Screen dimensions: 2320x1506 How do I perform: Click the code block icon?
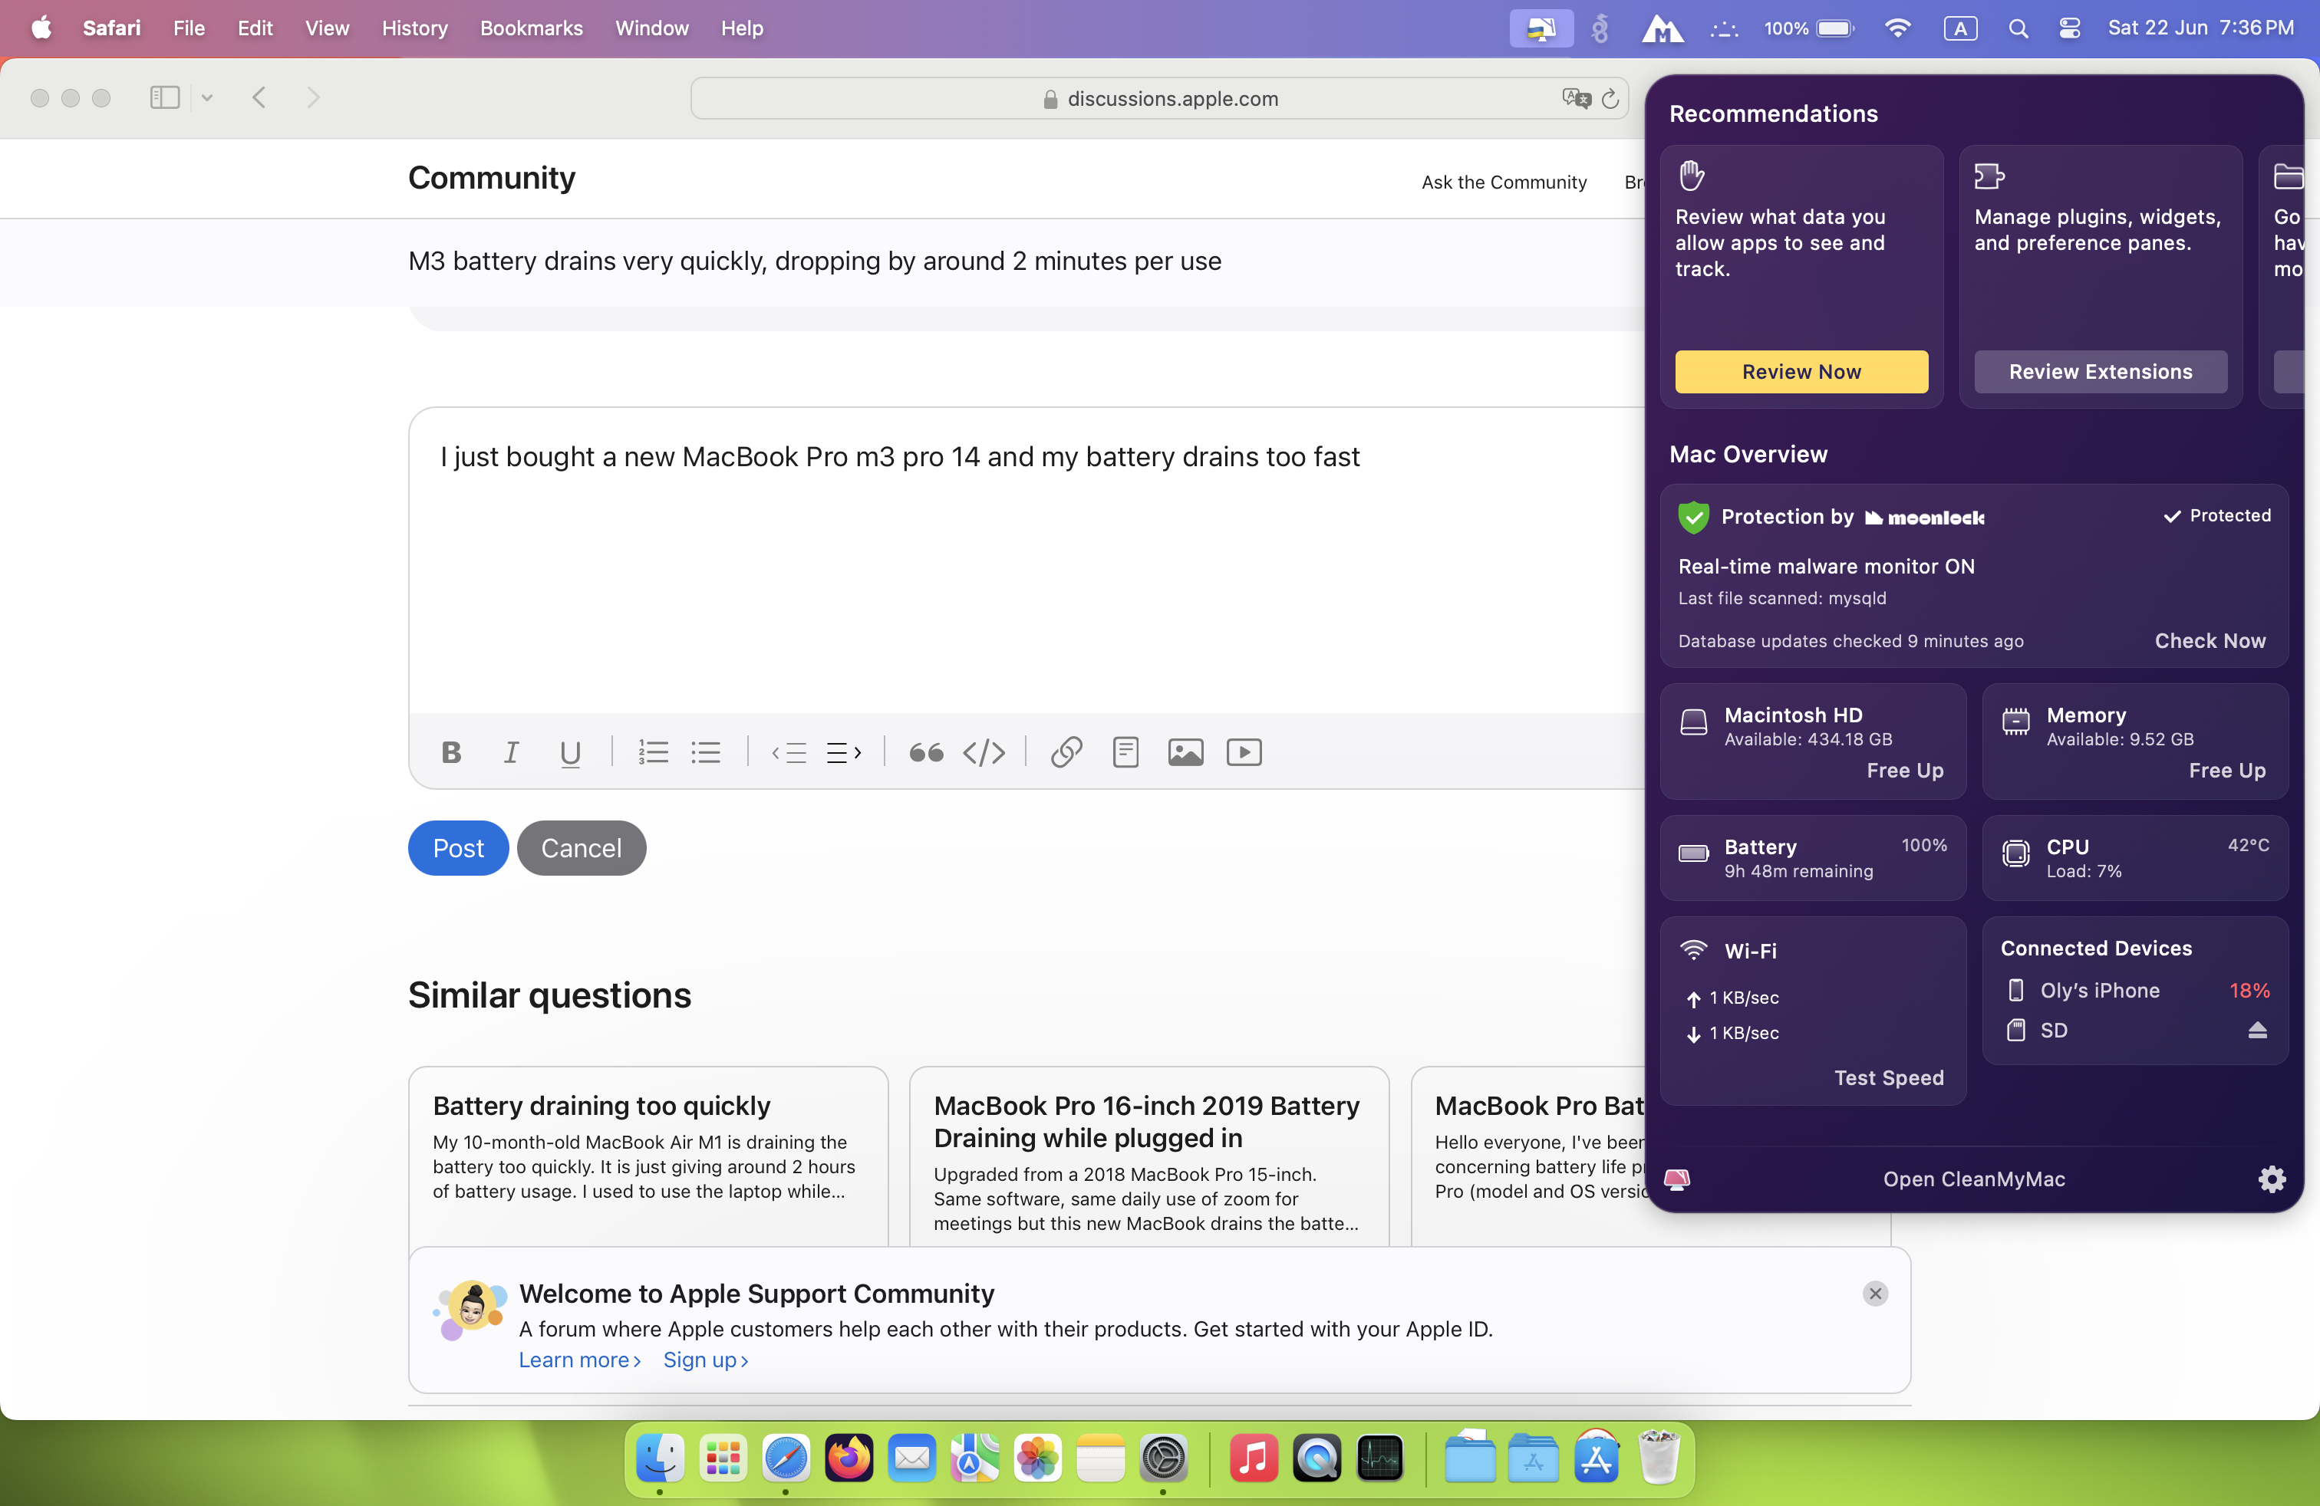984,752
